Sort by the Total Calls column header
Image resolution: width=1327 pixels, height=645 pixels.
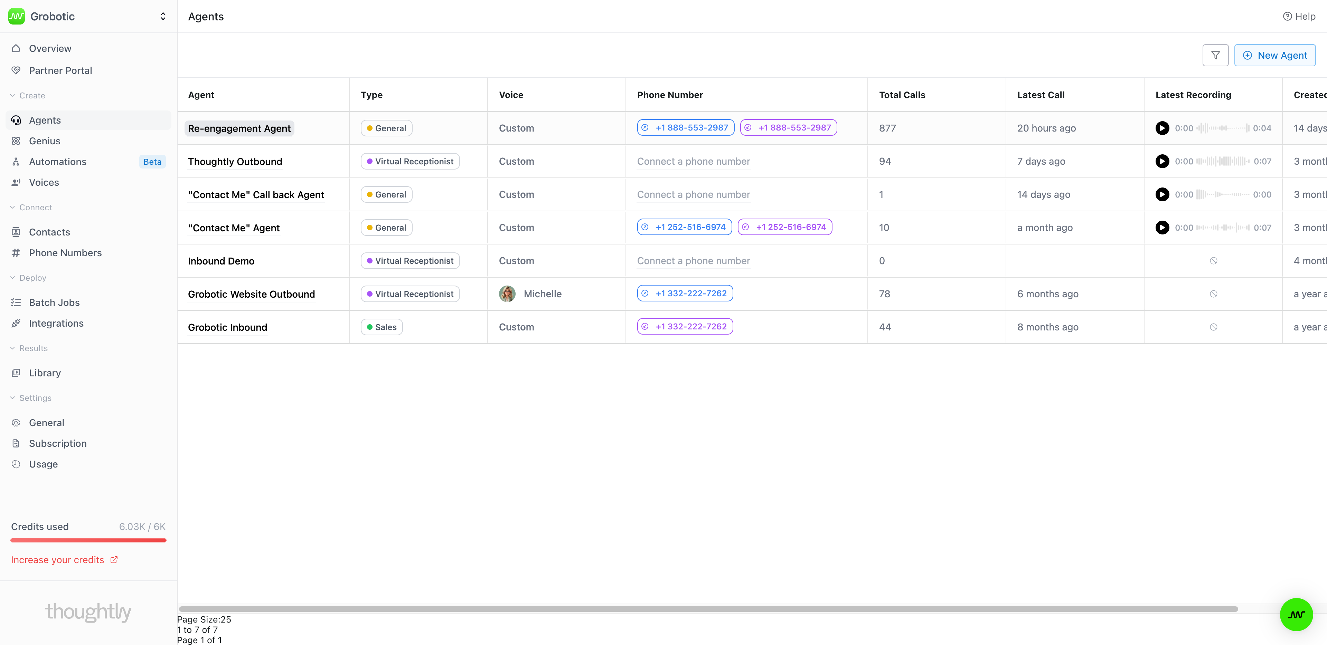click(902, 95)
